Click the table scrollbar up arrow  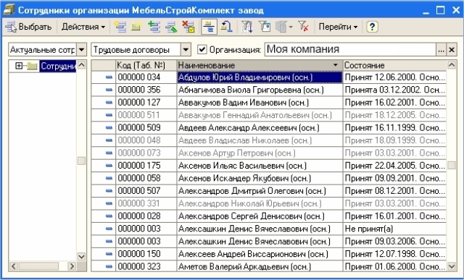pyautogui.click(x=452, y=65)
